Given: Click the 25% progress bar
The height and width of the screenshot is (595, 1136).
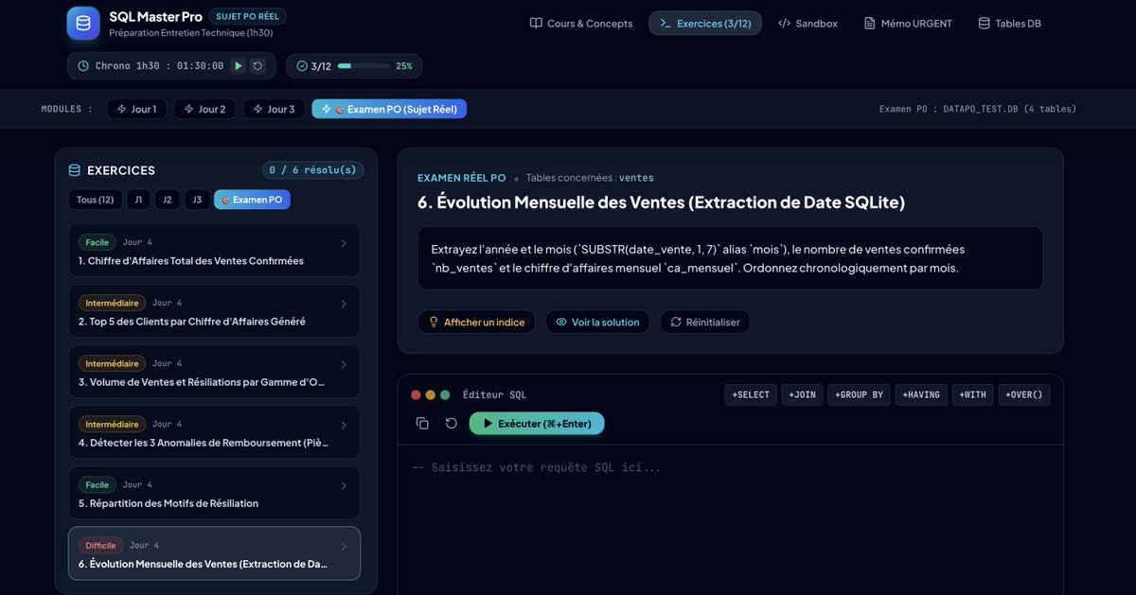Looking at the screenshot, I should pyautogui.click(x=364, y=66).
